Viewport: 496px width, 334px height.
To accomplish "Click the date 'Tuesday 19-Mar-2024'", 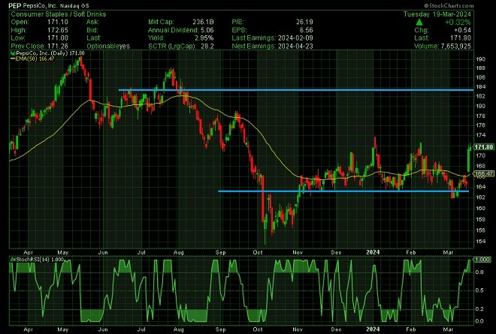I will tap(437, 14).
